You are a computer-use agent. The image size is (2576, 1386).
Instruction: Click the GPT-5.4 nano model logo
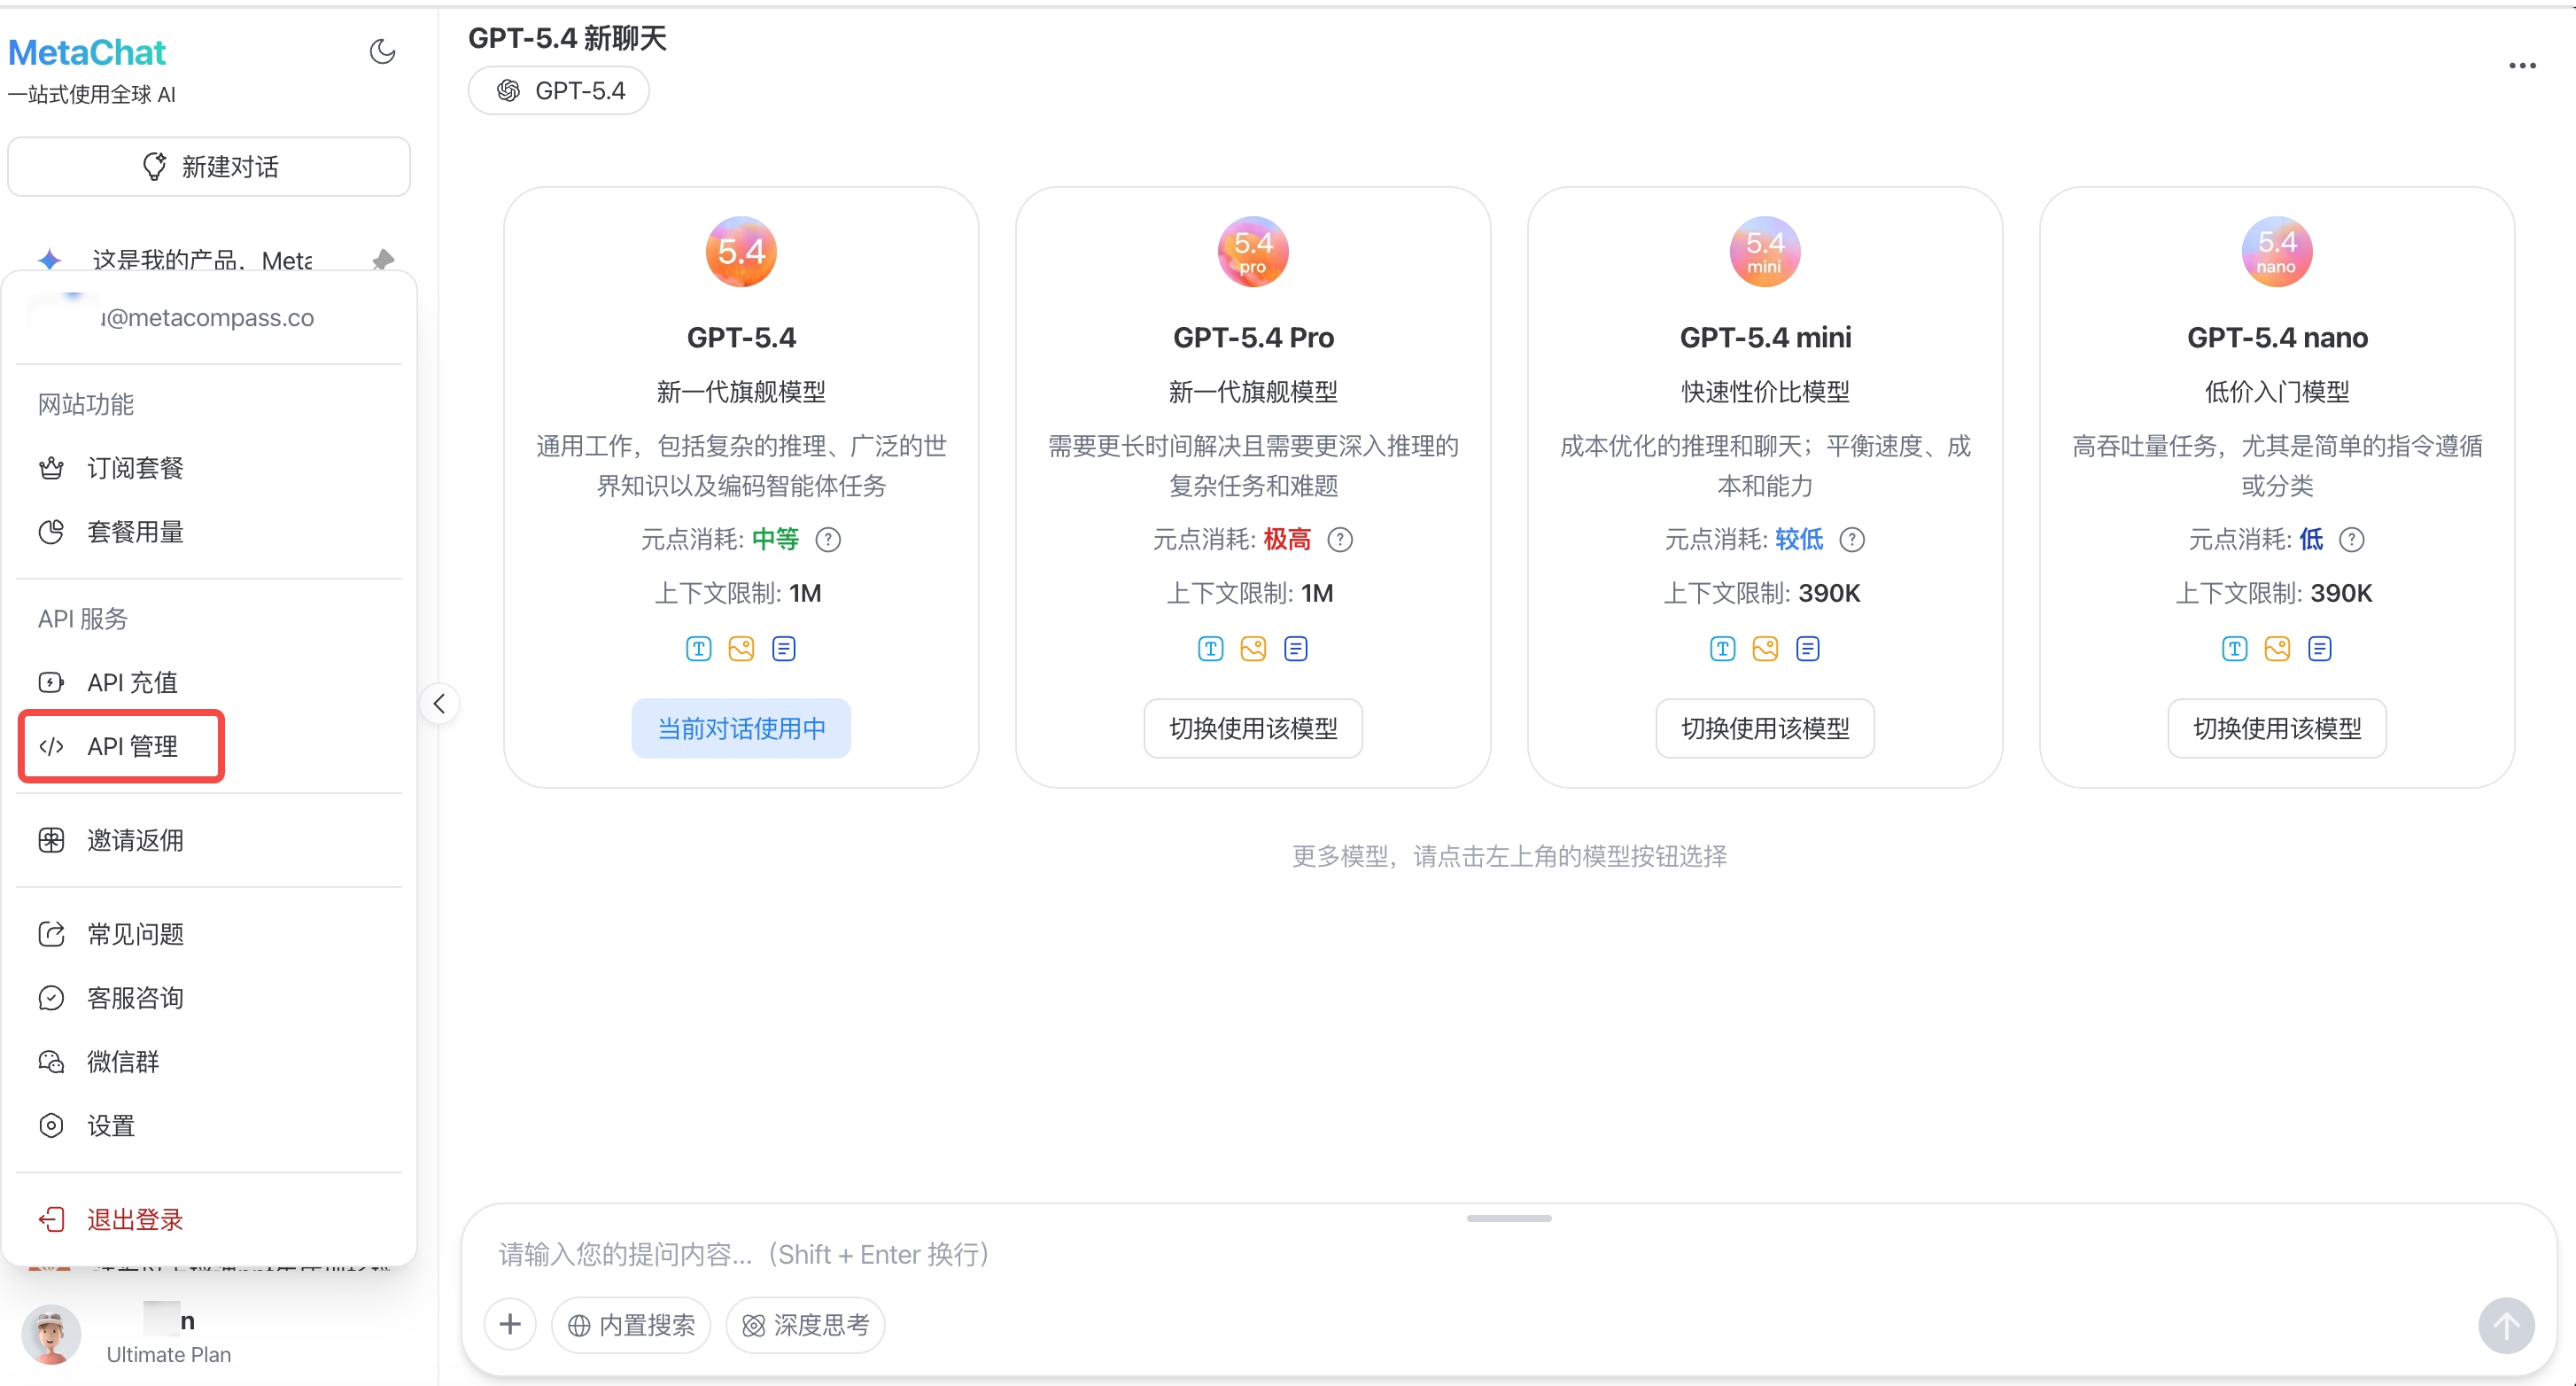[2277, 251]
